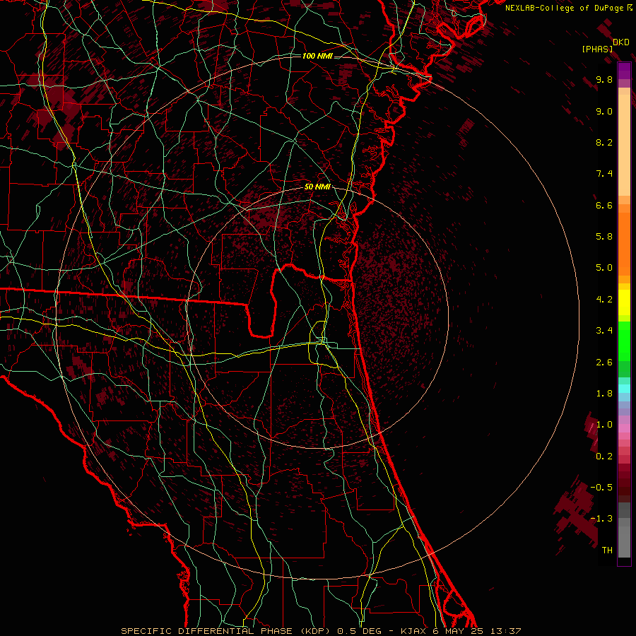The width and height of the screenshot is (636, 636).
Task: Click the 1.8 value on the color scale
Action: point(604,394)
